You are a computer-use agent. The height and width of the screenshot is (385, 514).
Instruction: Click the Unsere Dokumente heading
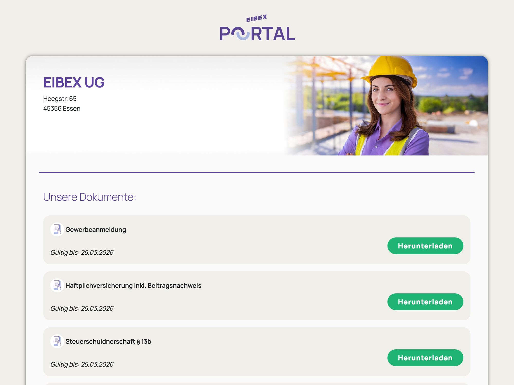pos(89,197)
